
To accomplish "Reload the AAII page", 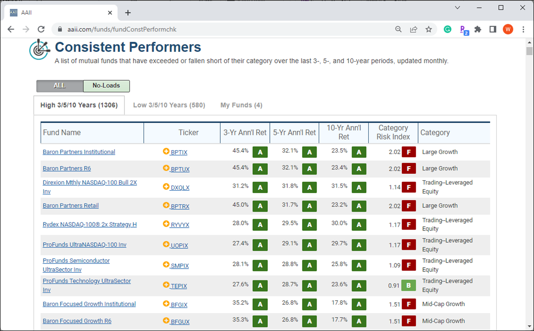I will click(x=41, y=29).
